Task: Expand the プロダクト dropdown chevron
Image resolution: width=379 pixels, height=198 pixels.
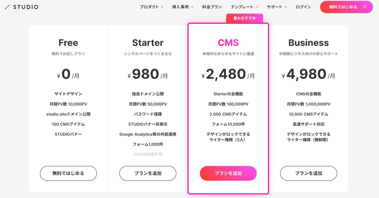Action: (162, 7)
